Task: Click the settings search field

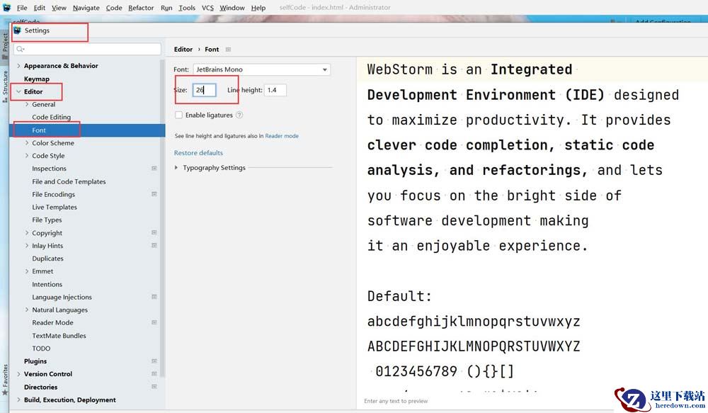Action: (x=87, y=49)
